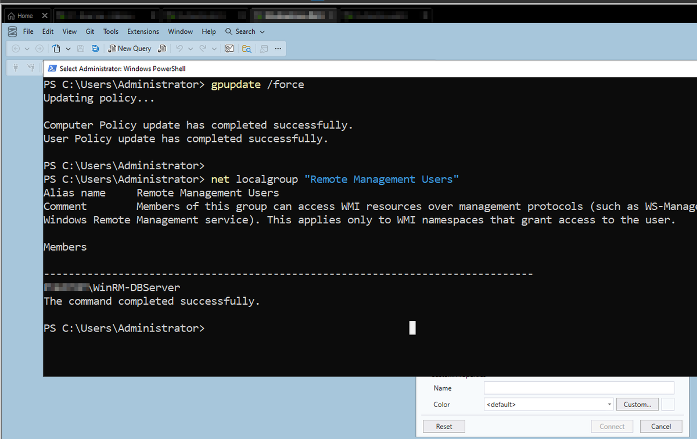The height and width of the screenshot is (439, 697).
Task: Click the last PowerShell prompt line
Action: pos(124,328)
